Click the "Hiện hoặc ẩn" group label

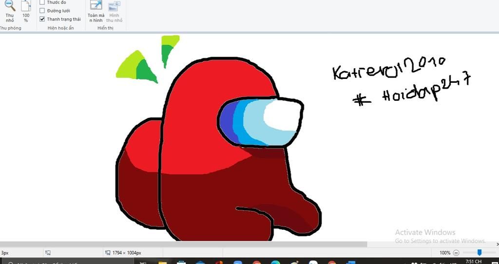tap(60, 28)
